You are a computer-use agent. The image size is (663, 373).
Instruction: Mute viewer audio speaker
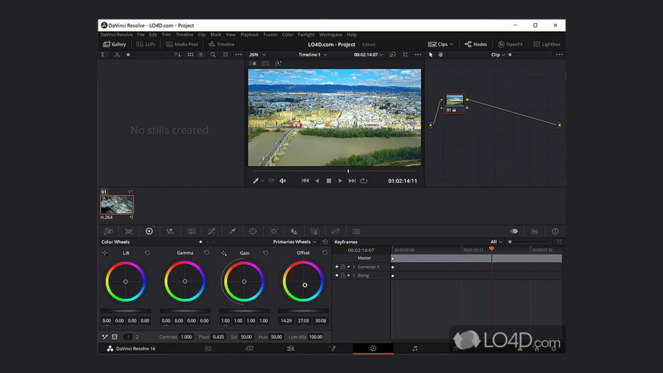(283, 181)
